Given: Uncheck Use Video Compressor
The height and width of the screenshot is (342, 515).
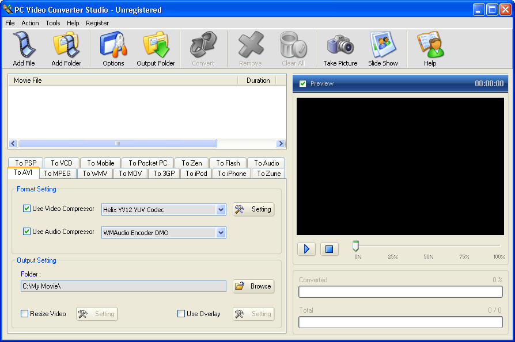Looking at the screenshot, I should [x=26, y=208].
